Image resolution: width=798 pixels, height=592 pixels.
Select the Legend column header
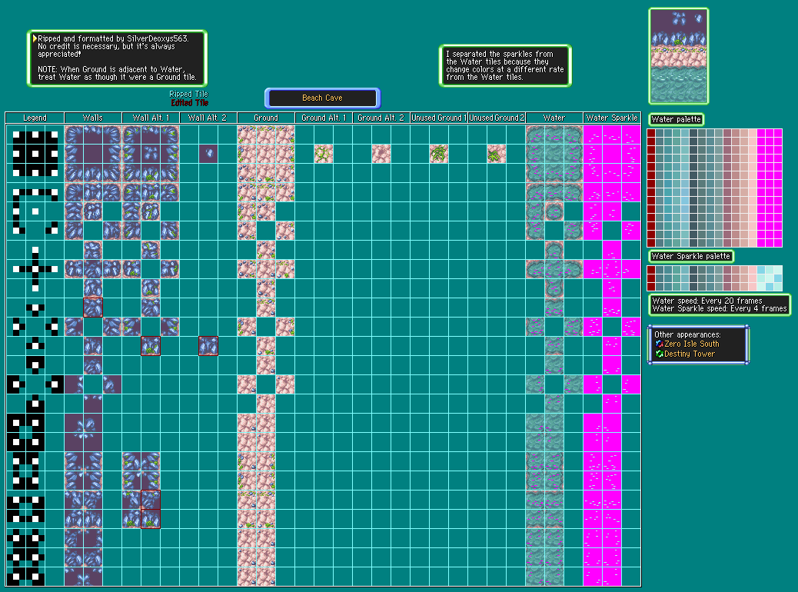tap(35, 118)
